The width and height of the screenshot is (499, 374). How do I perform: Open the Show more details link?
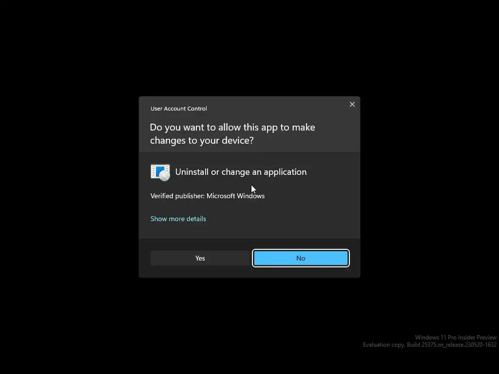coord(178,219)
